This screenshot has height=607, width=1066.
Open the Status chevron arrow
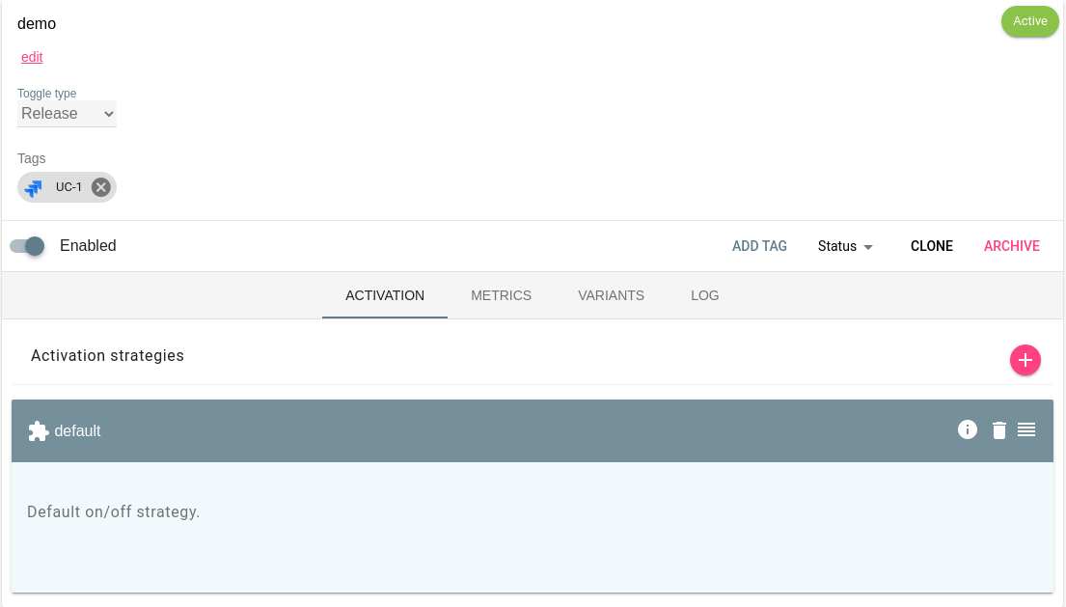pos(867,247)
